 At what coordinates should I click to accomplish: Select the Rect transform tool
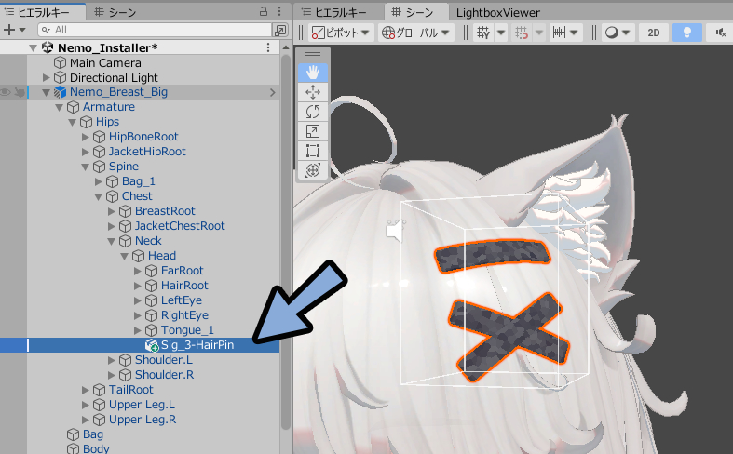point(313,152)
